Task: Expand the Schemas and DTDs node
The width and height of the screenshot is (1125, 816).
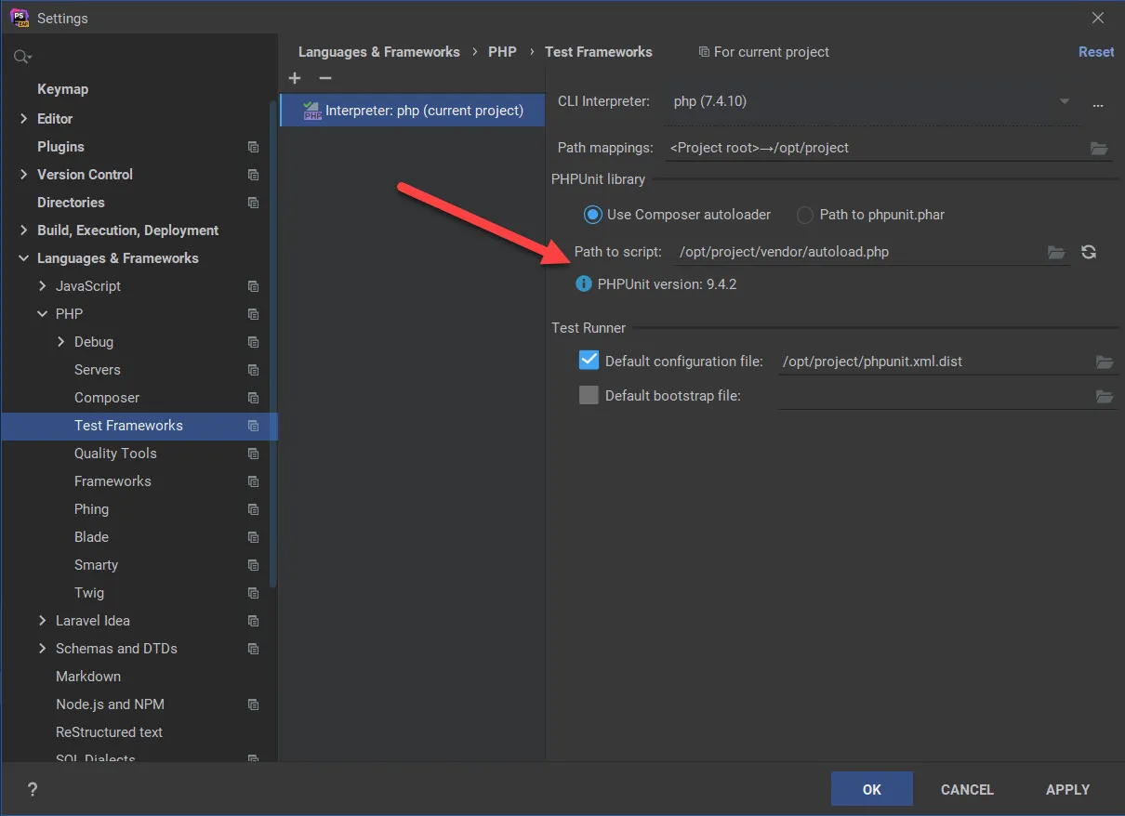Action: pyautogui.click(x=42, y=649)
